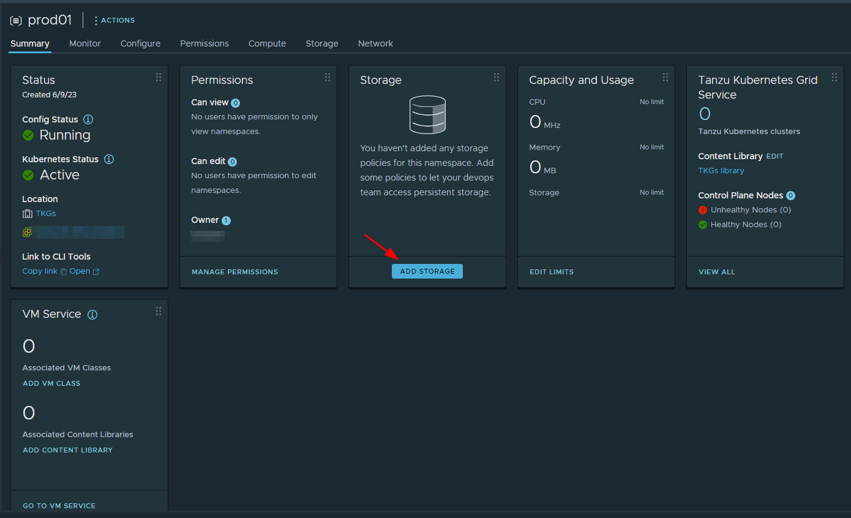
Task: Open the TKGs location link
Action: (46, 214)
